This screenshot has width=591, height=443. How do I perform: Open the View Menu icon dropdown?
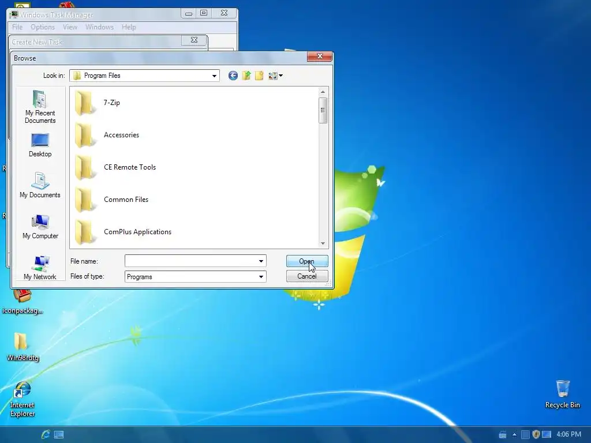(x=275, y=76)
